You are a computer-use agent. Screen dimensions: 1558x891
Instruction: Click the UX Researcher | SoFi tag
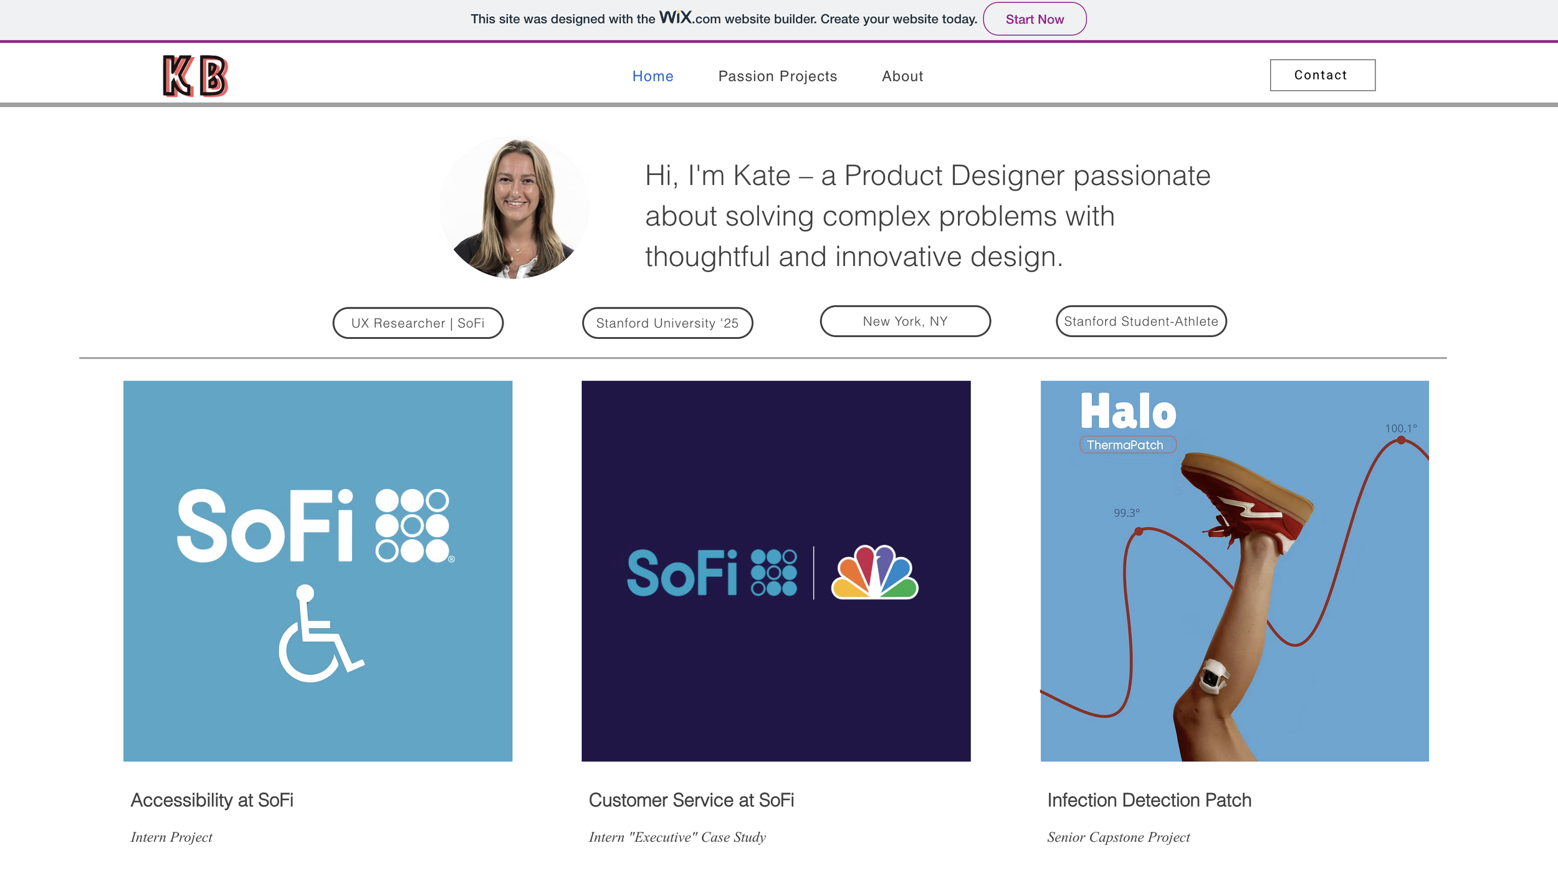click(x=418, y=323)
